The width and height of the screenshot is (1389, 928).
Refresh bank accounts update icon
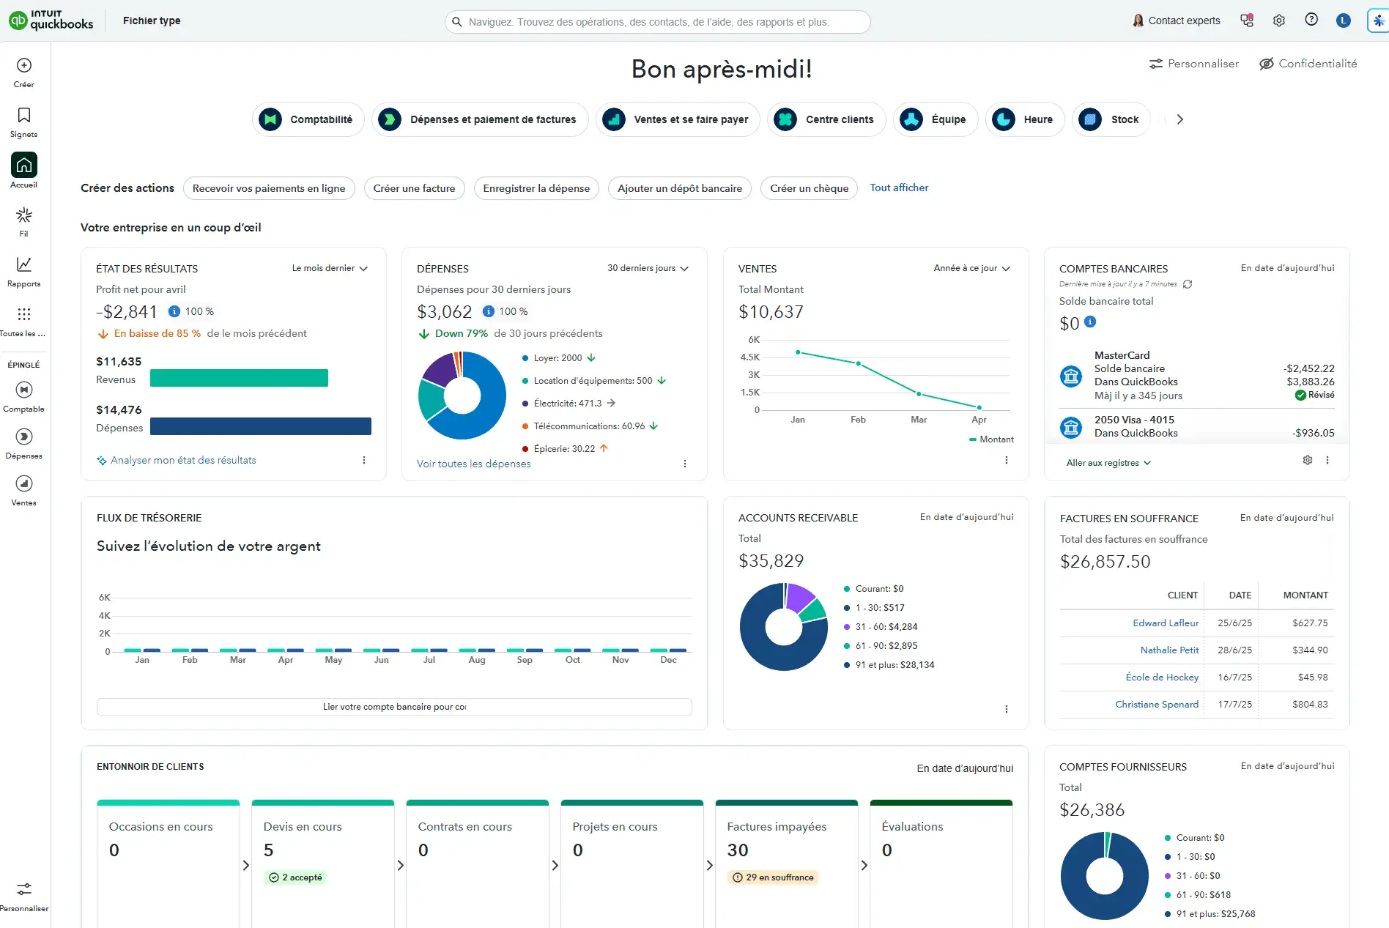click(1188, 284)
